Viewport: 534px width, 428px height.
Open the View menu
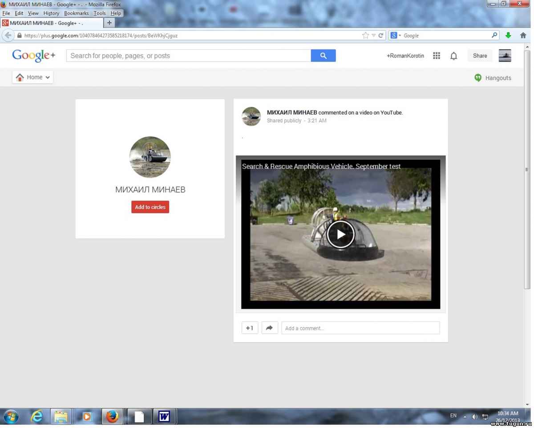pyautogui.click(x=33, y=13)
